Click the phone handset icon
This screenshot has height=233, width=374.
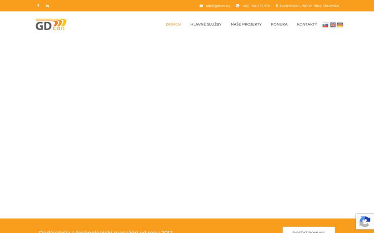pos(237,6)
